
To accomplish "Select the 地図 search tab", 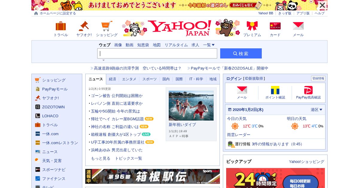I will point(157,45).
